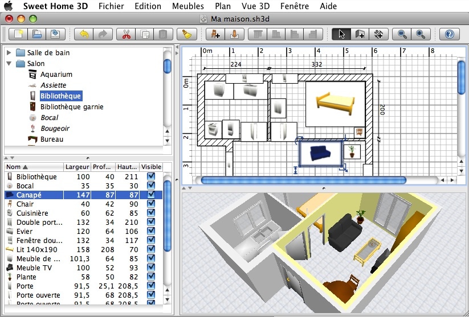Select Bibliothèque garnie in catalog
Screen dimensions: 469x317
pos(72,106)
